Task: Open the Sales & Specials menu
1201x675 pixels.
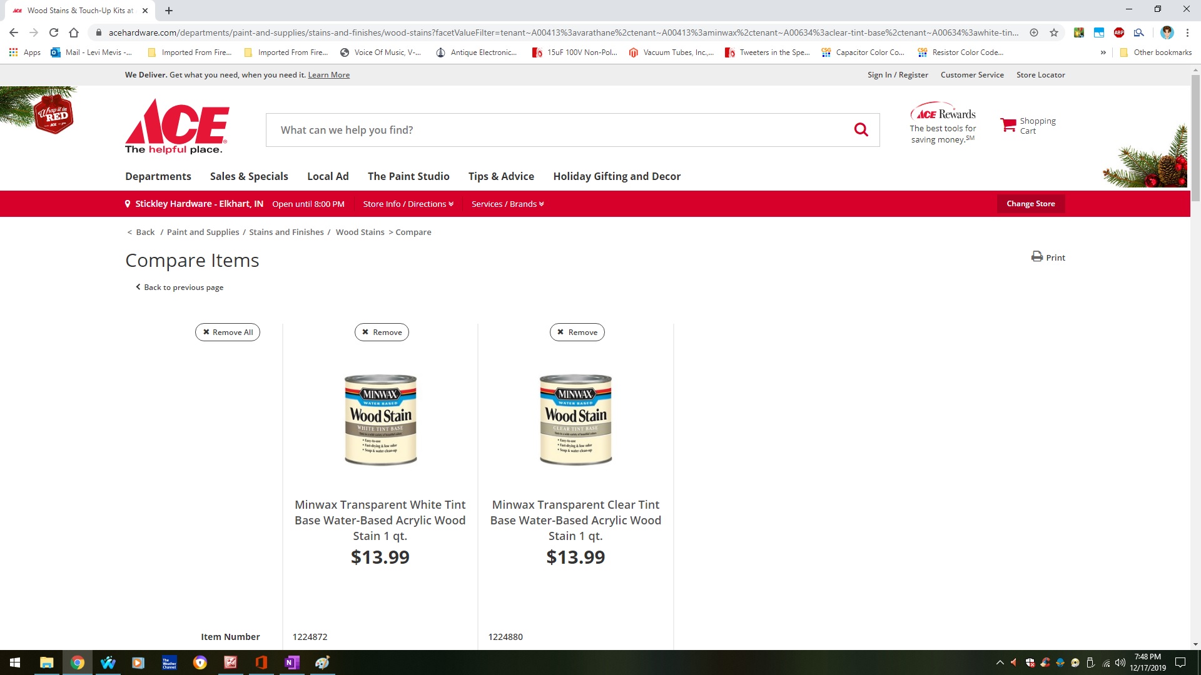Action: pyautogui.click(x=249, y=176)
